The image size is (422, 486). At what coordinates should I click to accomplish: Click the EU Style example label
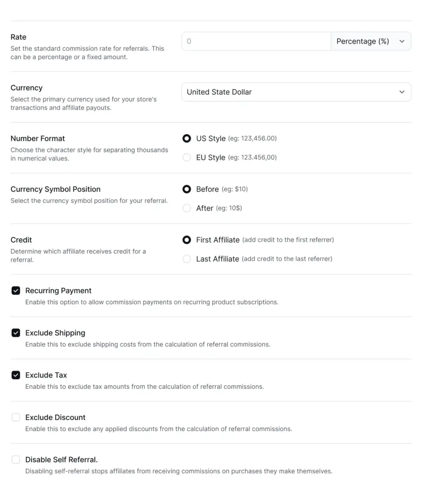click(252, 158)
